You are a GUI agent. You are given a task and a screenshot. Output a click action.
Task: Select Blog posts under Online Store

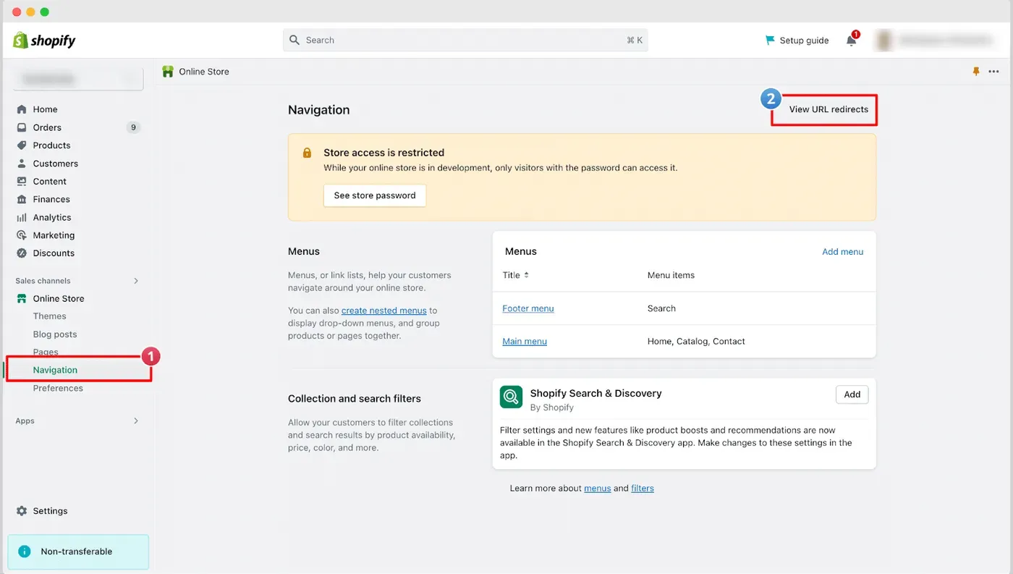coord(55,334)
